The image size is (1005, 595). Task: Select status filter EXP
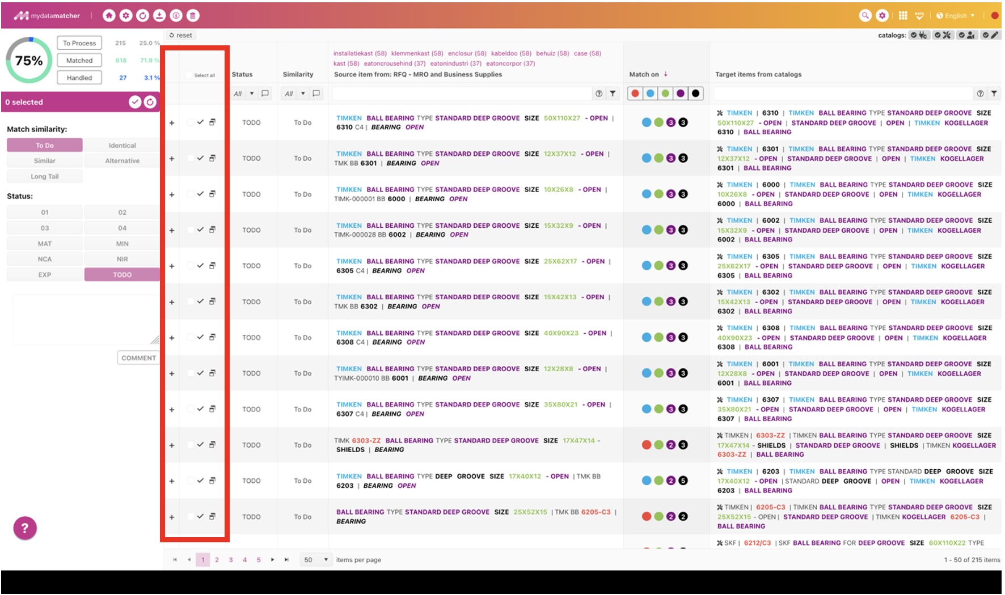(x=45, y=275)
